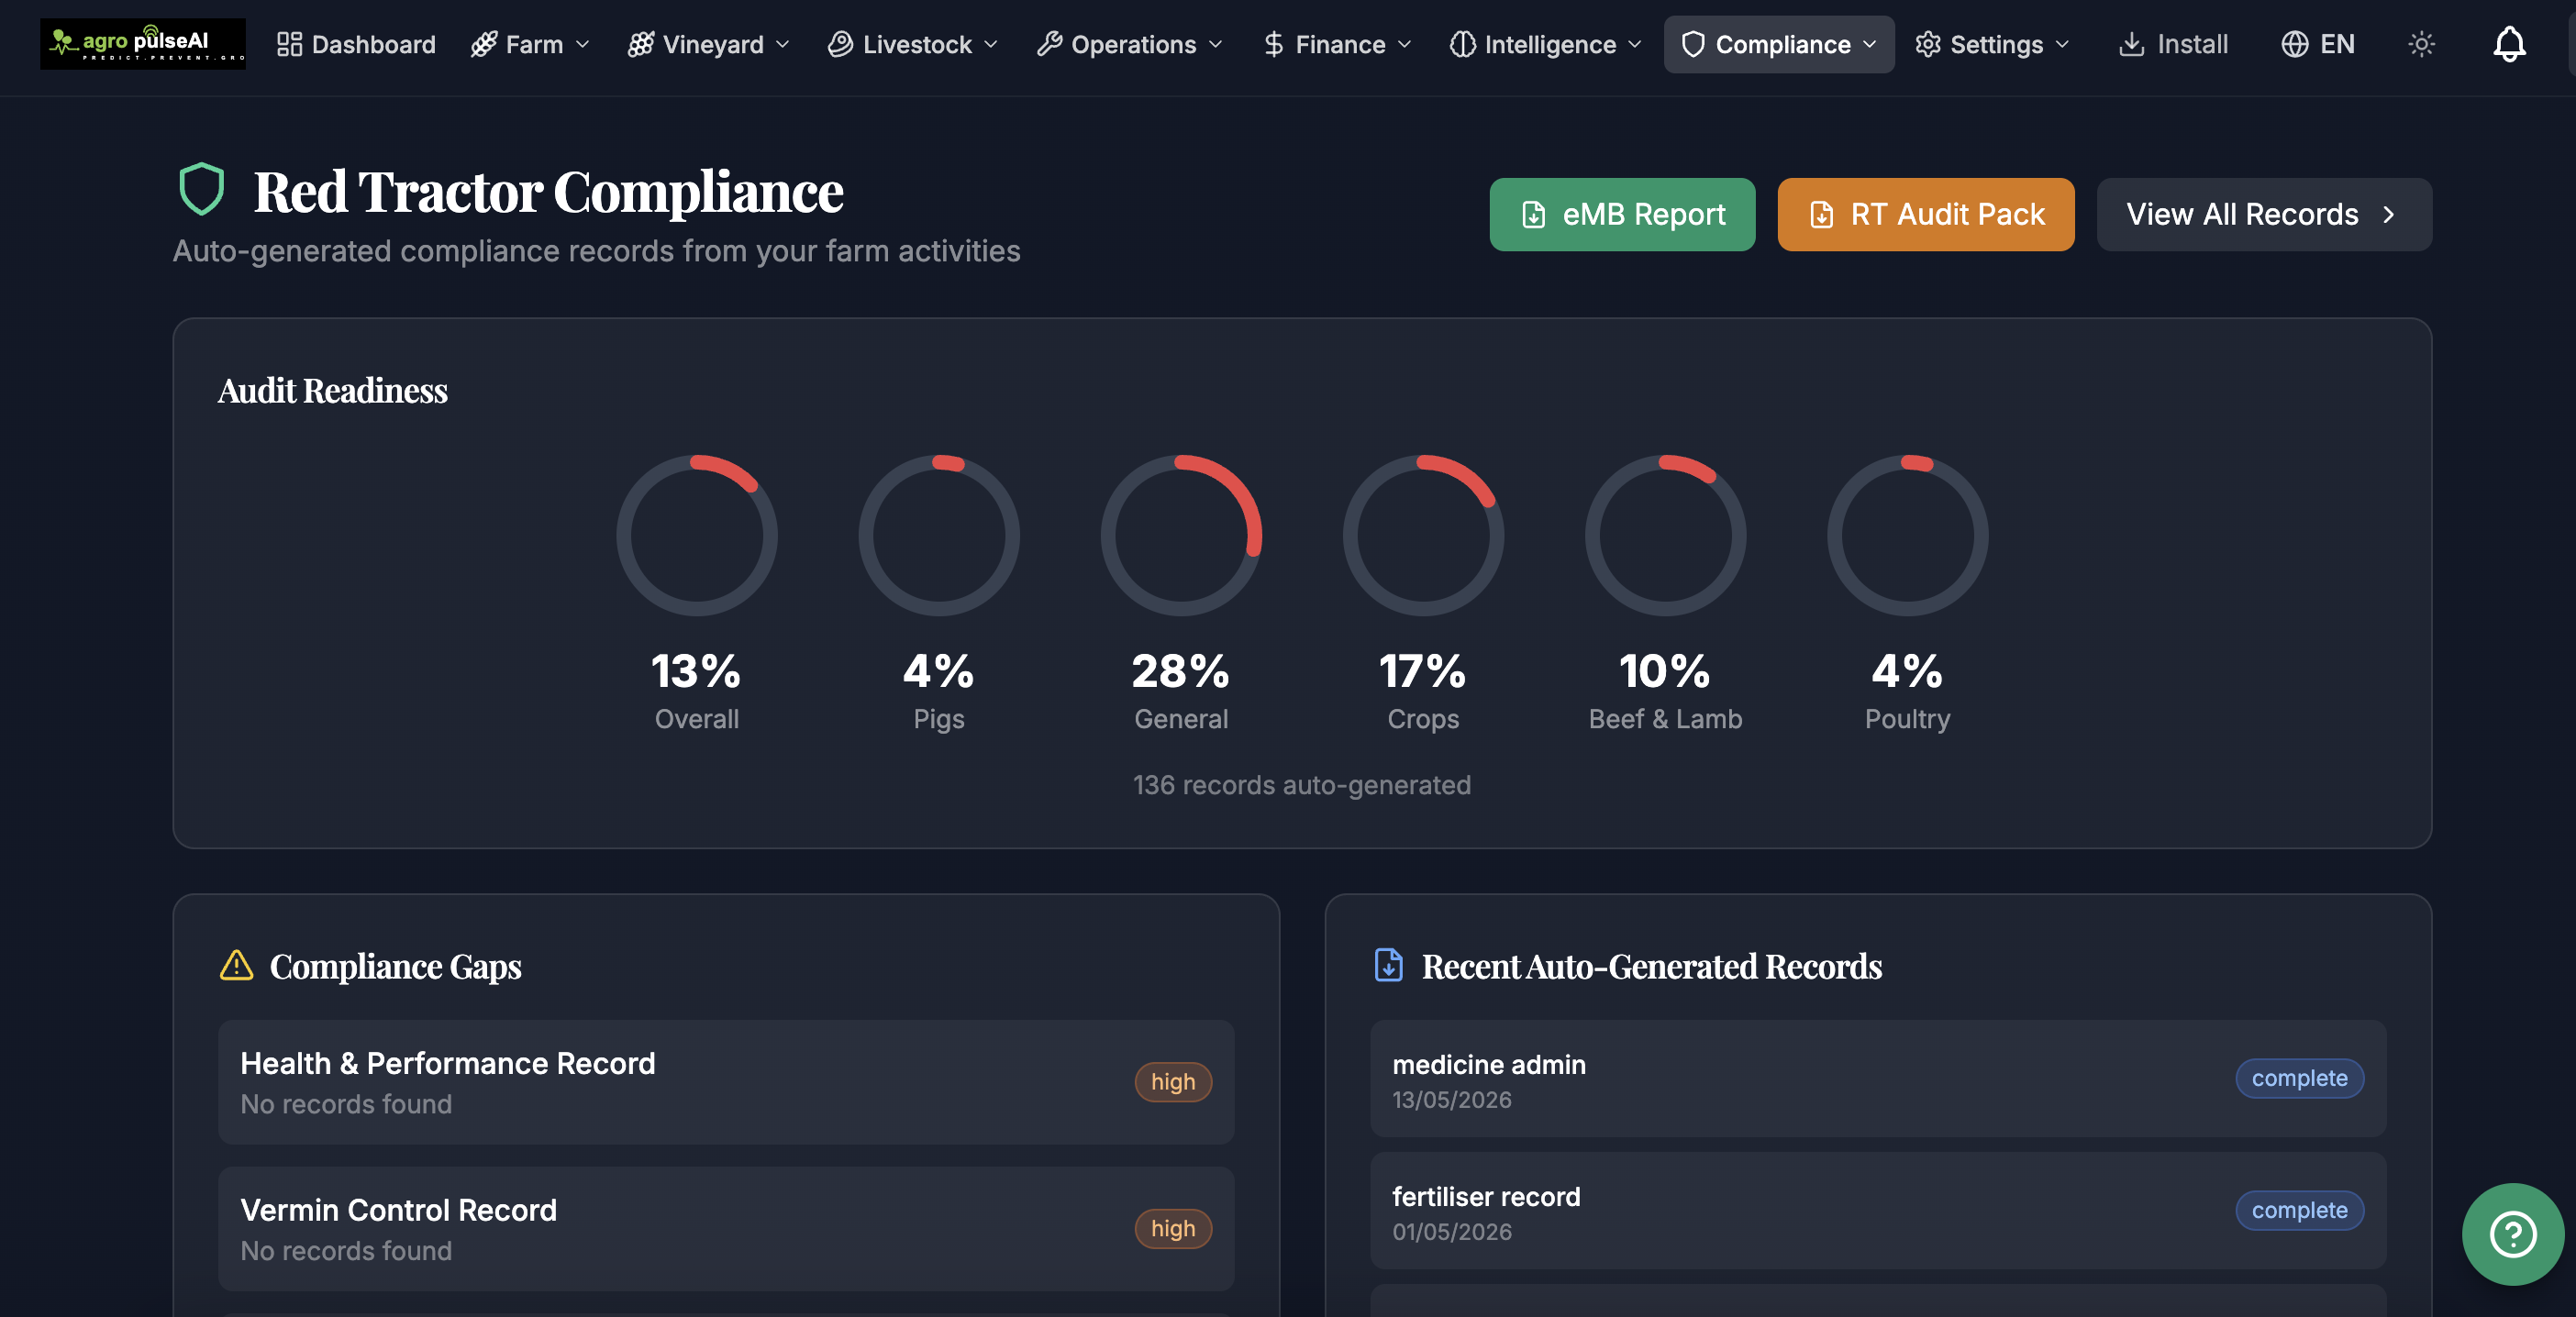
Task: Click the globe language icon
Action: [x=2294, y=44]
